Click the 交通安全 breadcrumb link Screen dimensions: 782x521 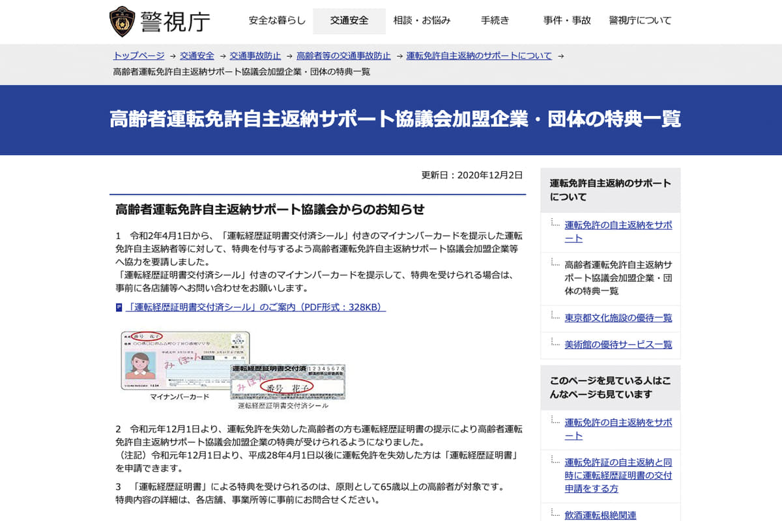click(197, 56)
